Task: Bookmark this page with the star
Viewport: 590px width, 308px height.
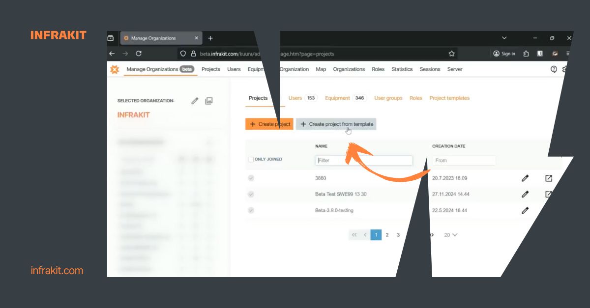Action: point(451,54)
